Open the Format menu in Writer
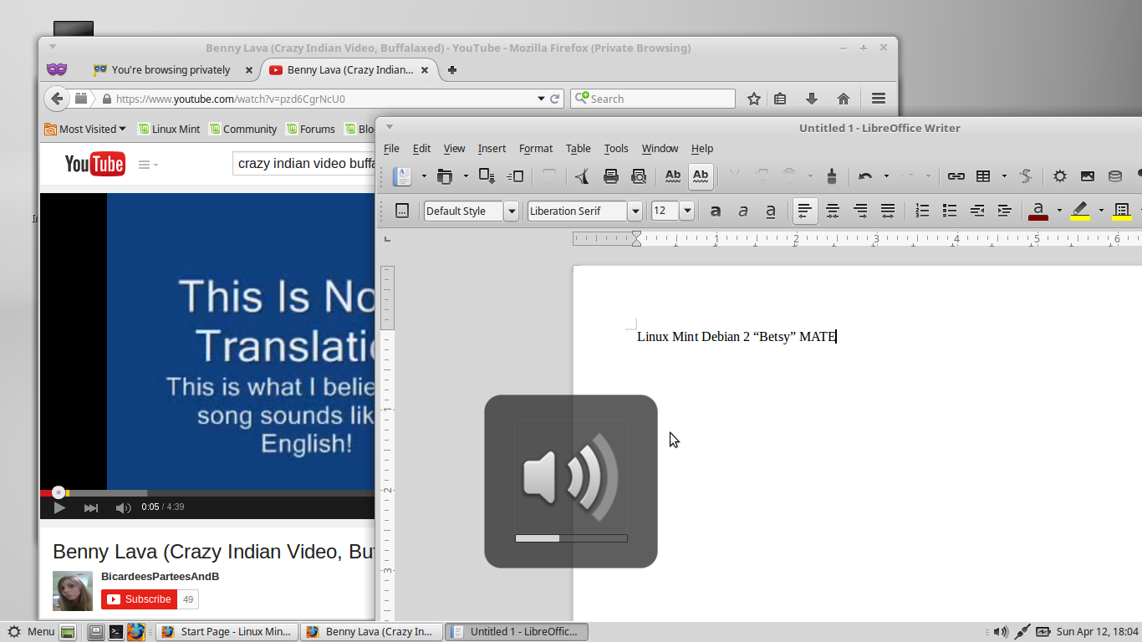This screenshot has height=642, width=1142. (x=536, y=148)
